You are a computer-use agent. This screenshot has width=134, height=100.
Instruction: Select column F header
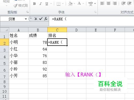coord(115,30)
